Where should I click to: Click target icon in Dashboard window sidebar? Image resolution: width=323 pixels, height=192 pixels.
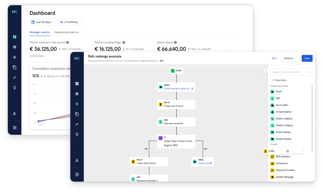pyautogui.click(x=15, y=47)
